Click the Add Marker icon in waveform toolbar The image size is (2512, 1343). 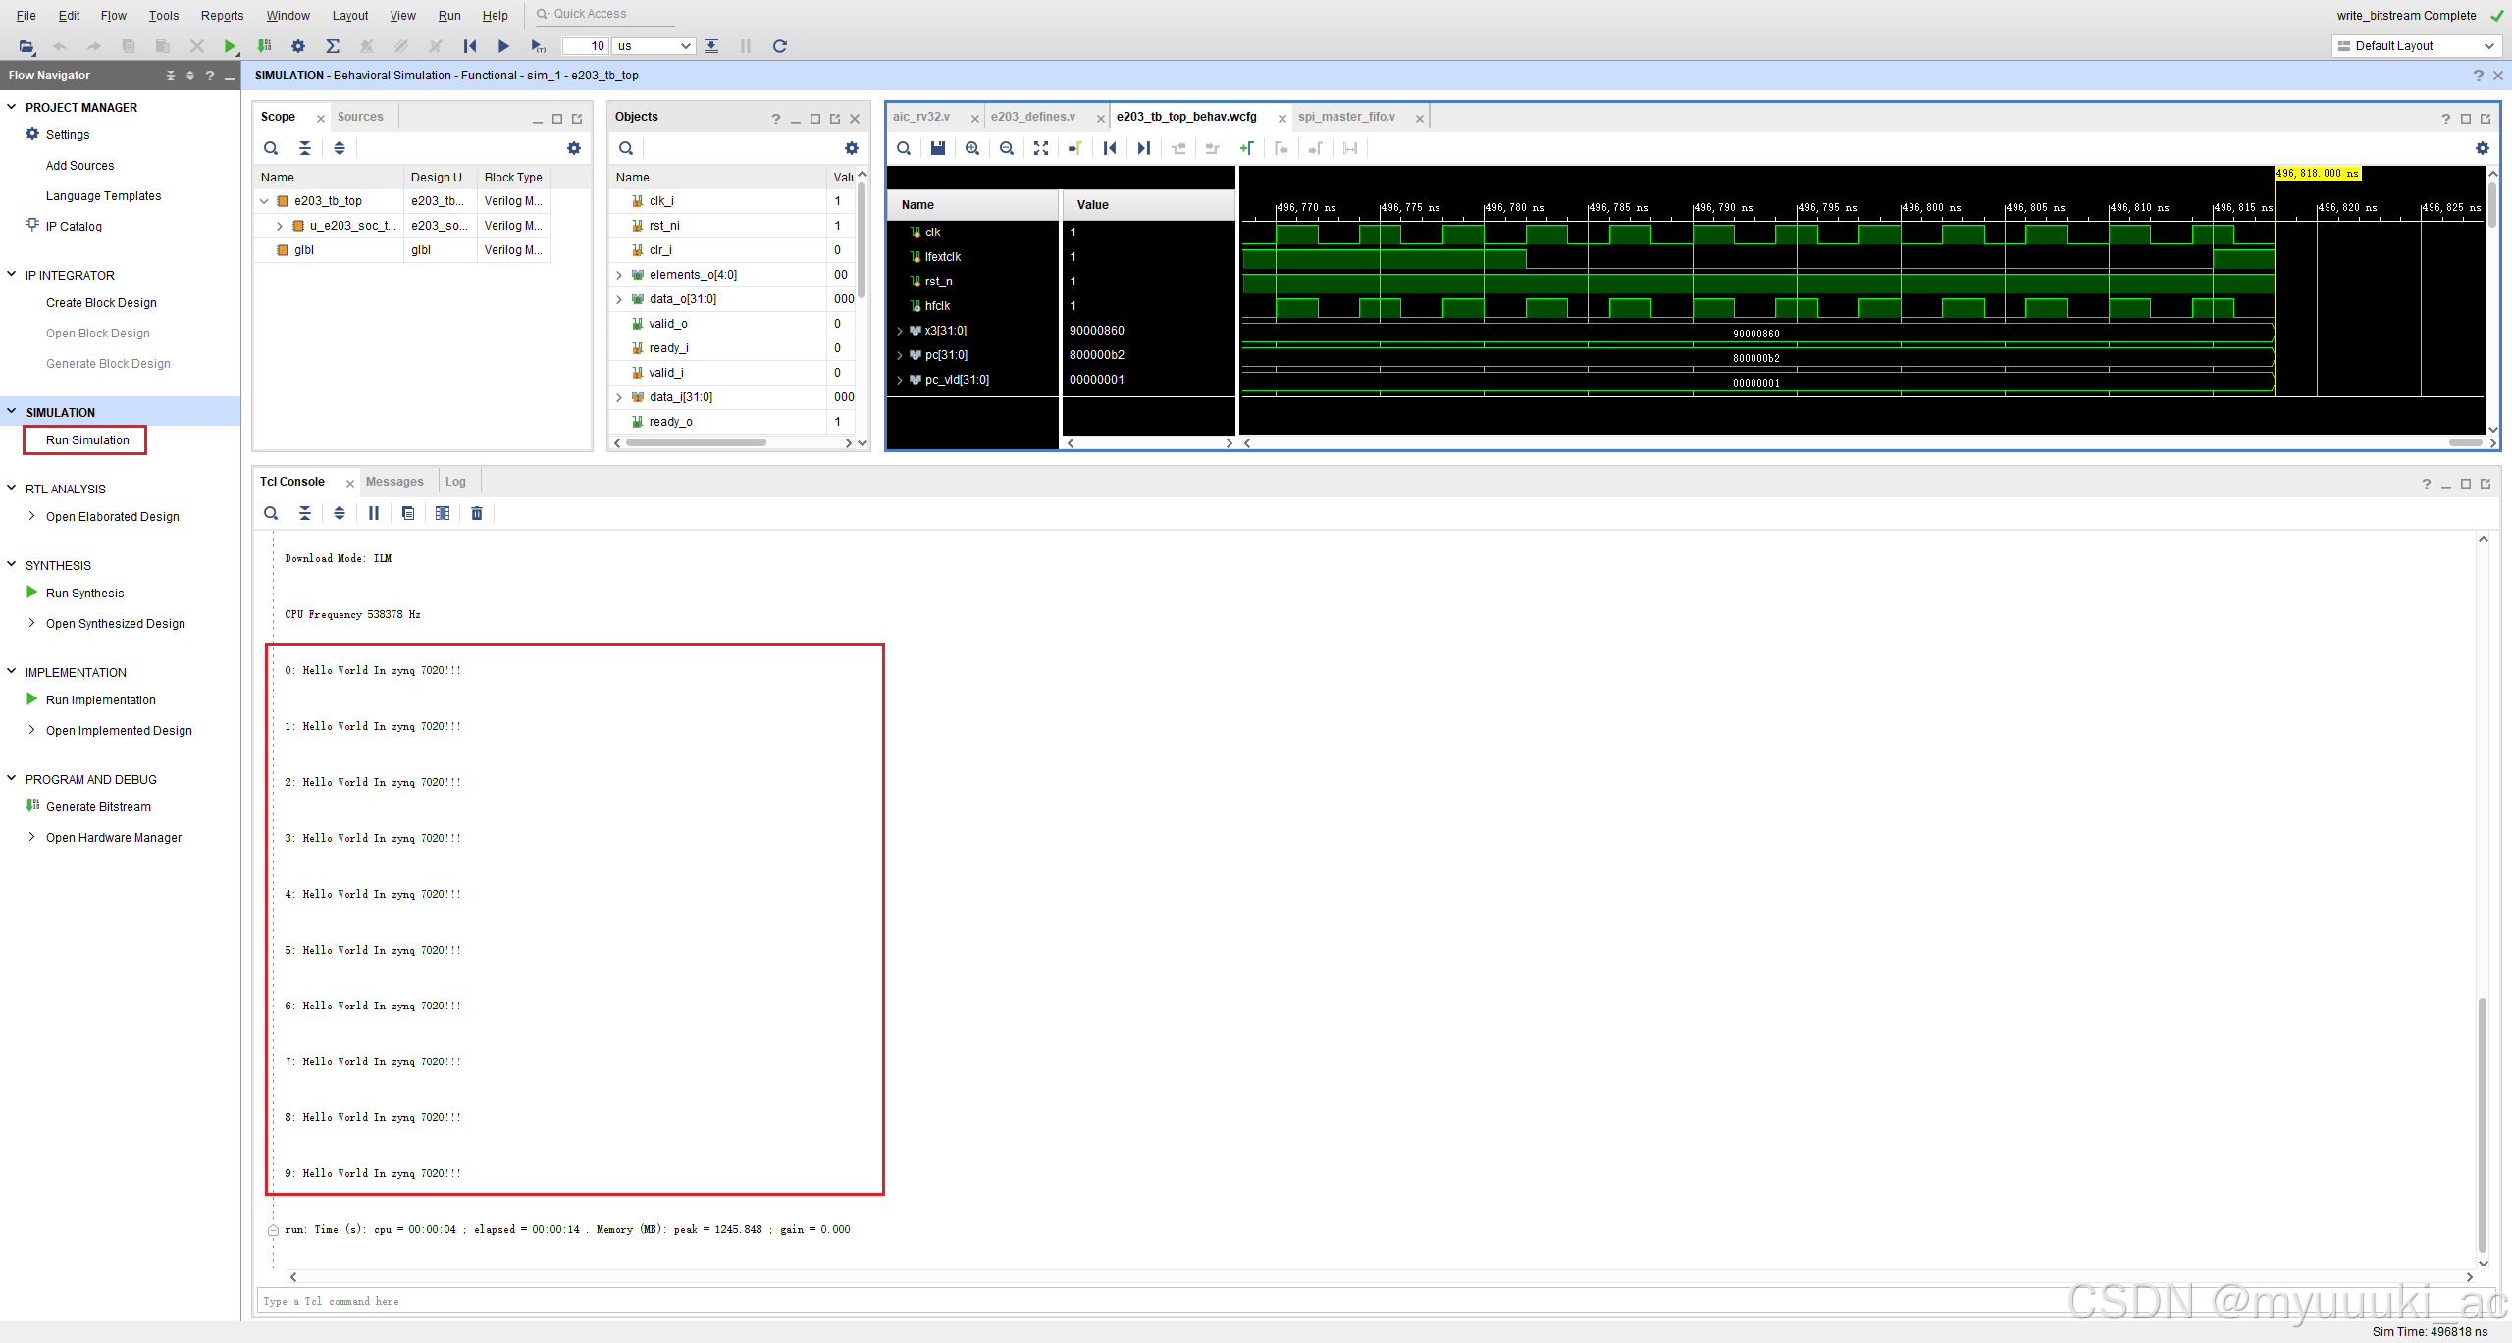1247,148
